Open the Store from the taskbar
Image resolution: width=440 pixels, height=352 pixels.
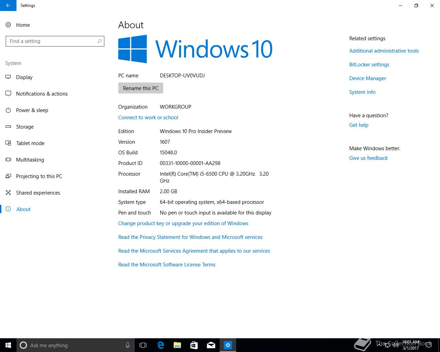coord(194,345)
